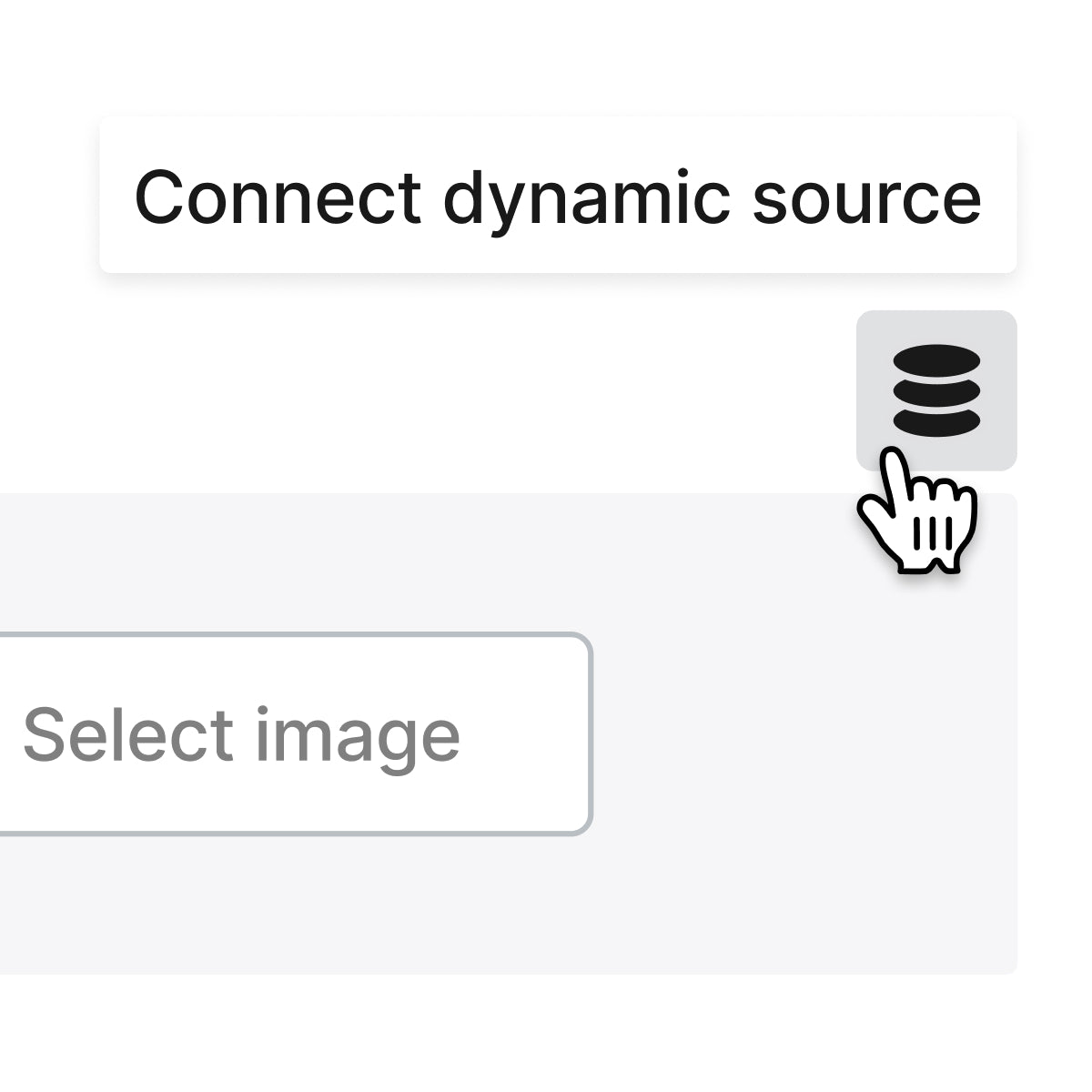Image resolution: width=1092 pixels, height=1092 pixels.
Task: Click the dynamic source database icon
Action: point(936,390)
